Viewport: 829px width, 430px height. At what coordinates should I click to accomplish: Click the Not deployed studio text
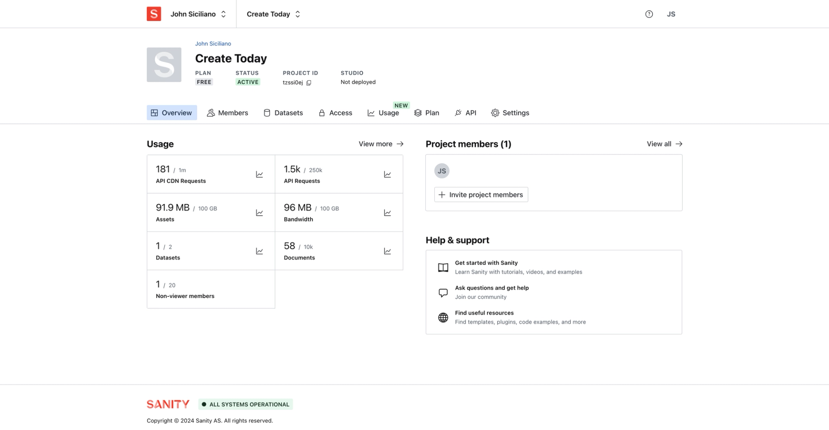(x=358, y=82)
